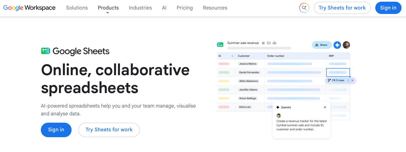The image size is (406, 152).
Task: Click the Jessica Malora customer chip
Action: pyautogui.click(x=248, y=64)
